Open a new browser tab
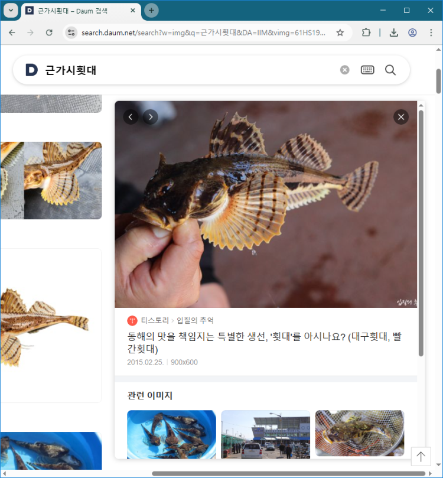 point(152,11)
